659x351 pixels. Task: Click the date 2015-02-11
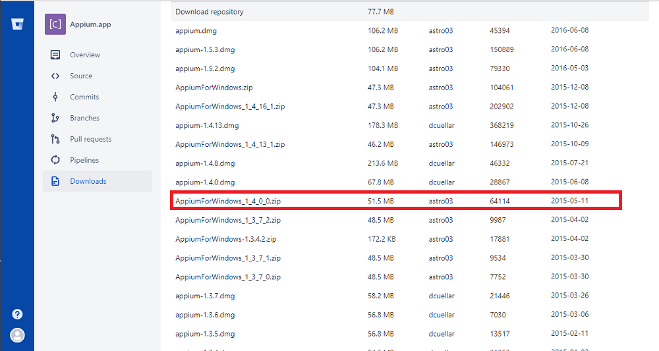tap(569, 333)
